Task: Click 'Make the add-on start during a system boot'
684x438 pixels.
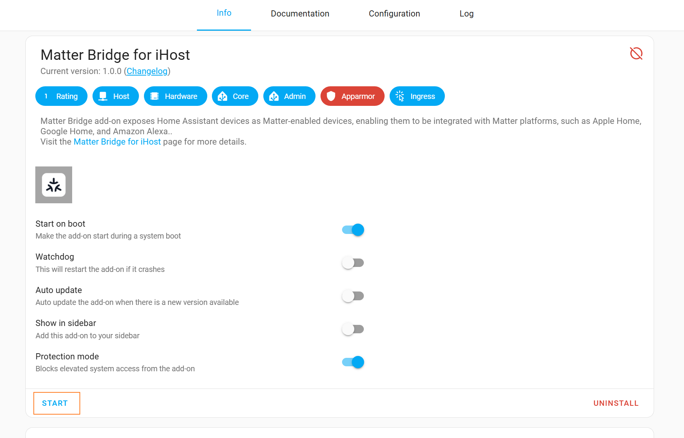Action: (108, 236)
